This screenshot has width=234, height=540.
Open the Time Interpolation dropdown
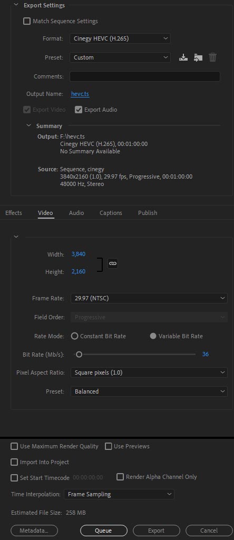[x=119, y=494]
